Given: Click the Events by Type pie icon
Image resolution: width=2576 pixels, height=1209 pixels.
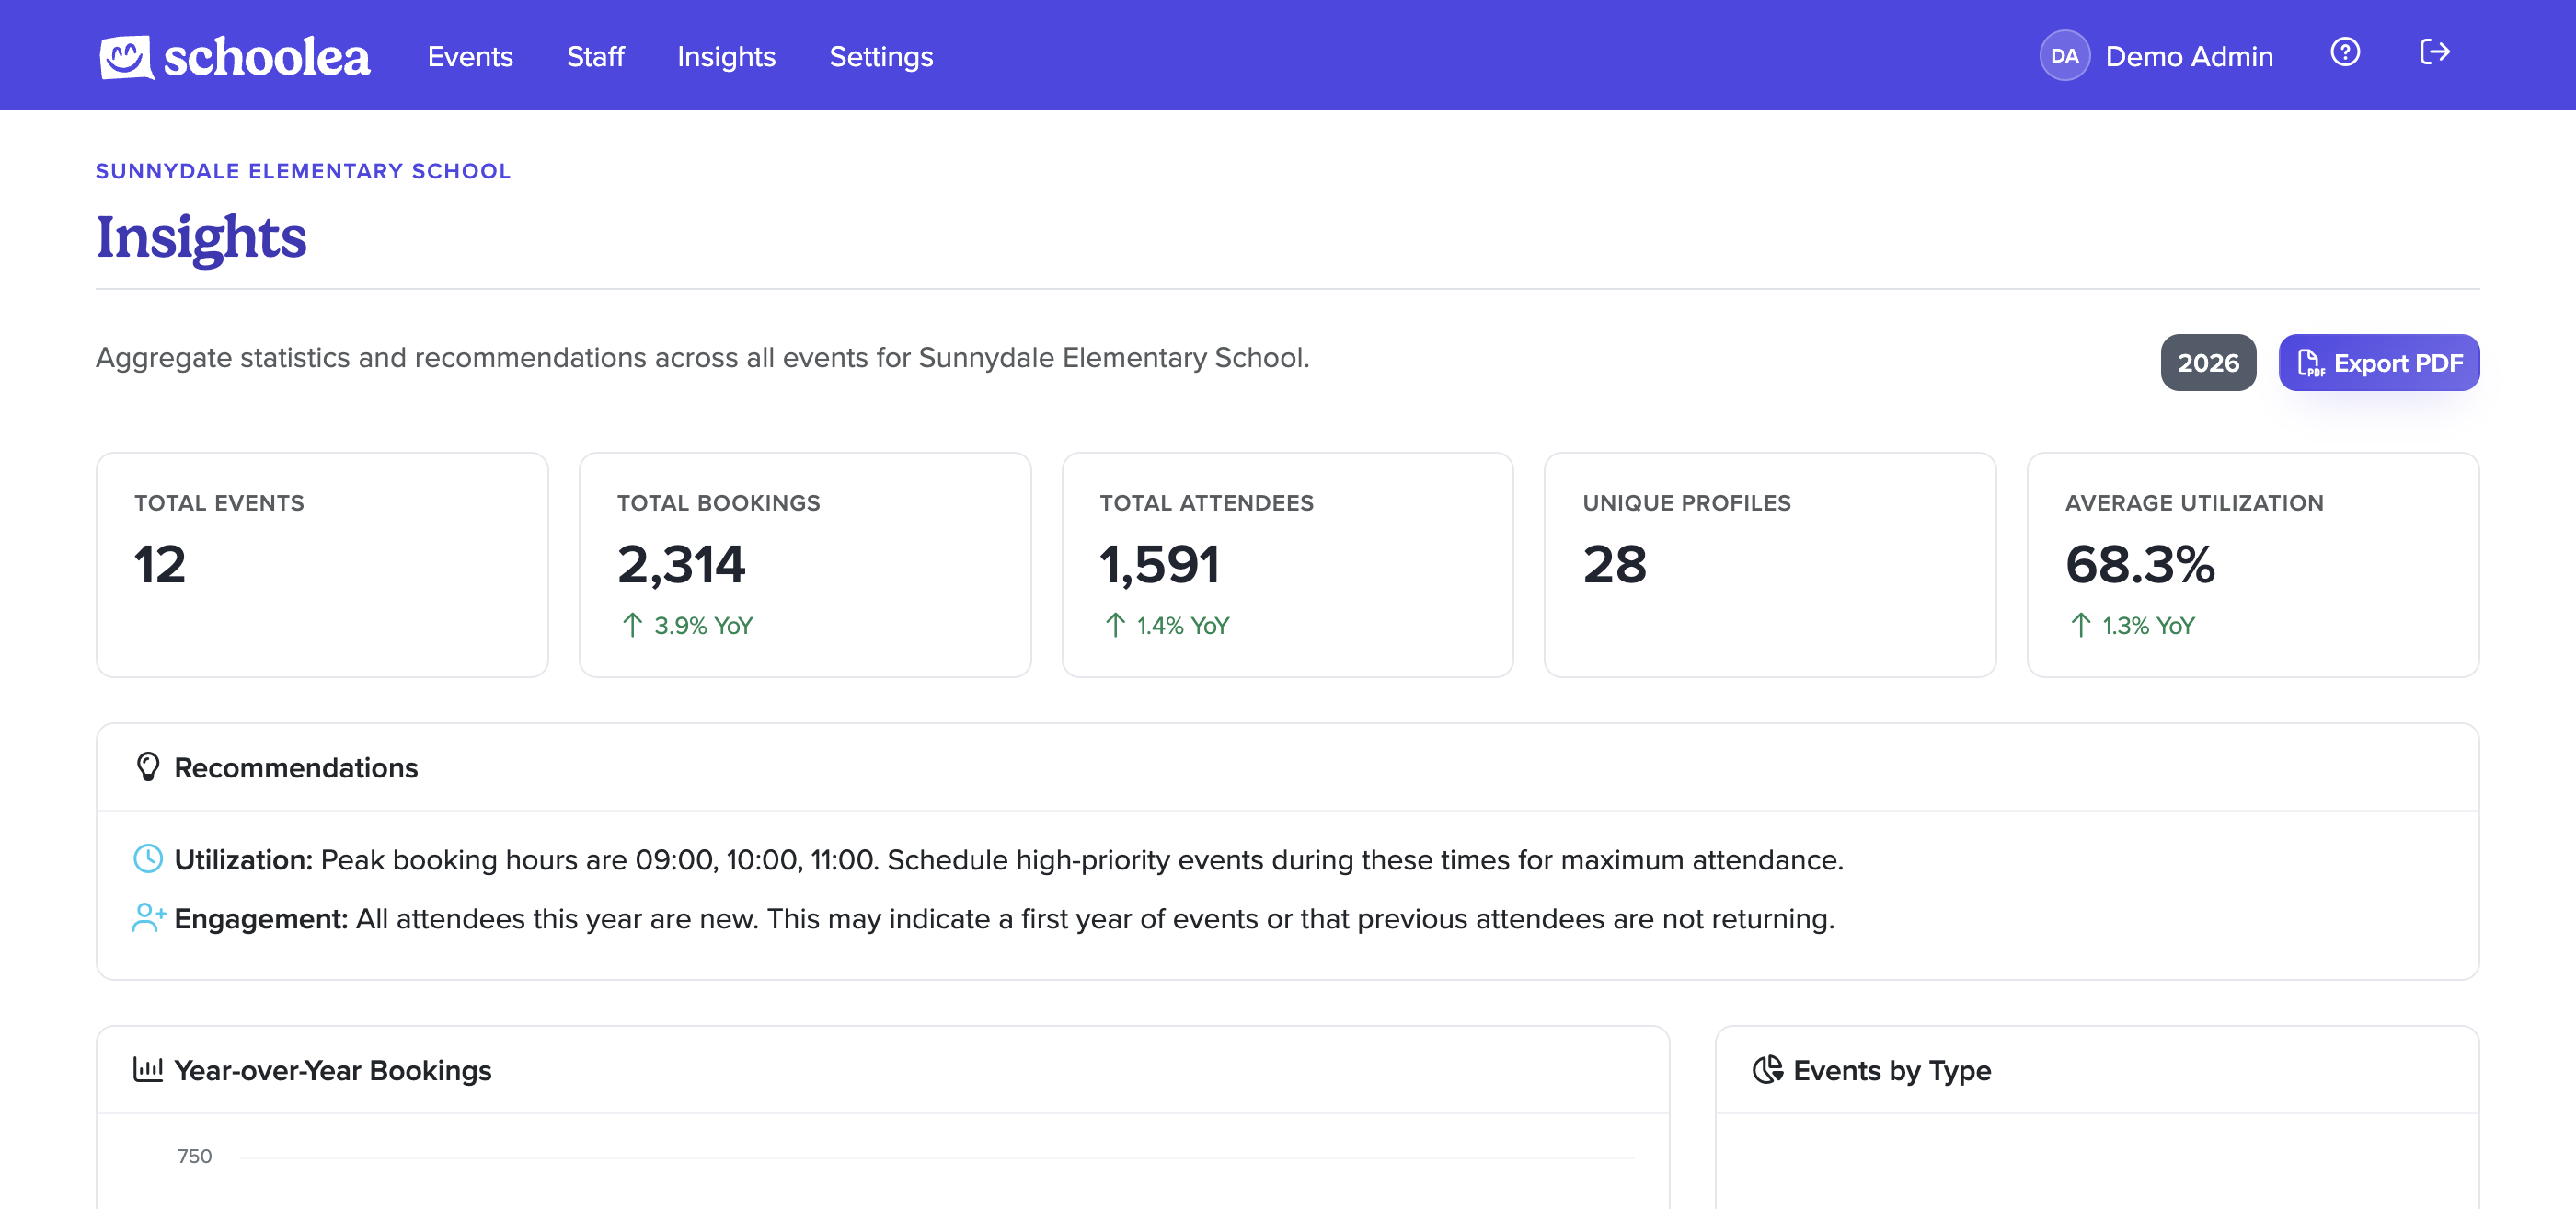Looking at the screenshot, I should [1767, 1069].
